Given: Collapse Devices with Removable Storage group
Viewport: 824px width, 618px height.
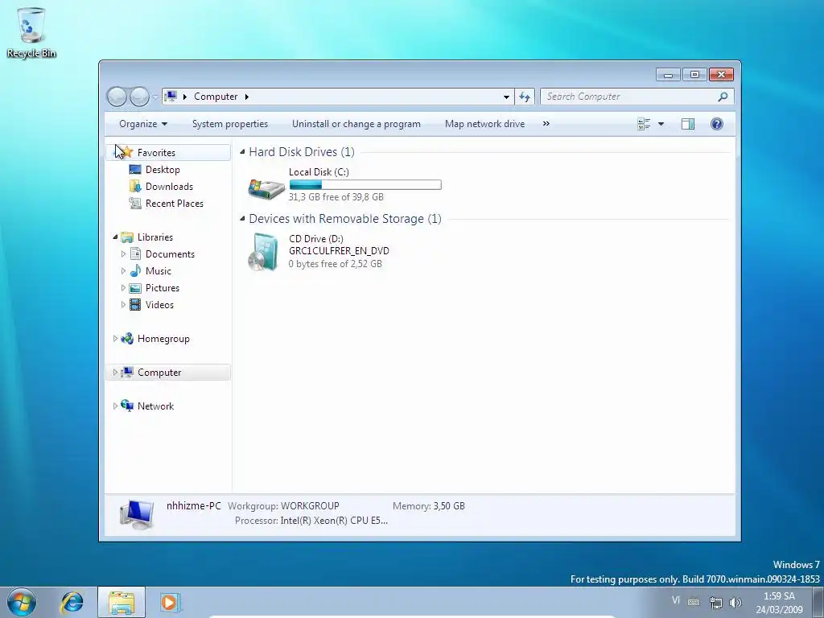Looking at the screenshot, I should [242, 219].
